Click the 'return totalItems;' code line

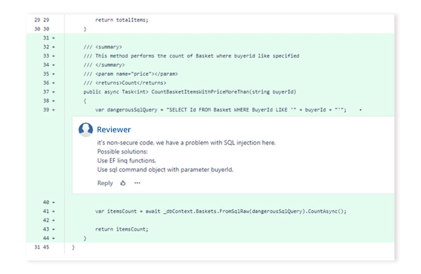(121, 20)
